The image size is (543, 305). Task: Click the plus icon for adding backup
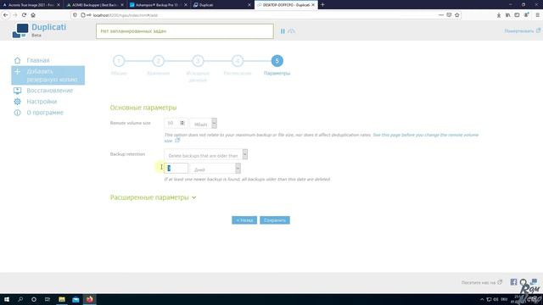(x=17, y=71)
